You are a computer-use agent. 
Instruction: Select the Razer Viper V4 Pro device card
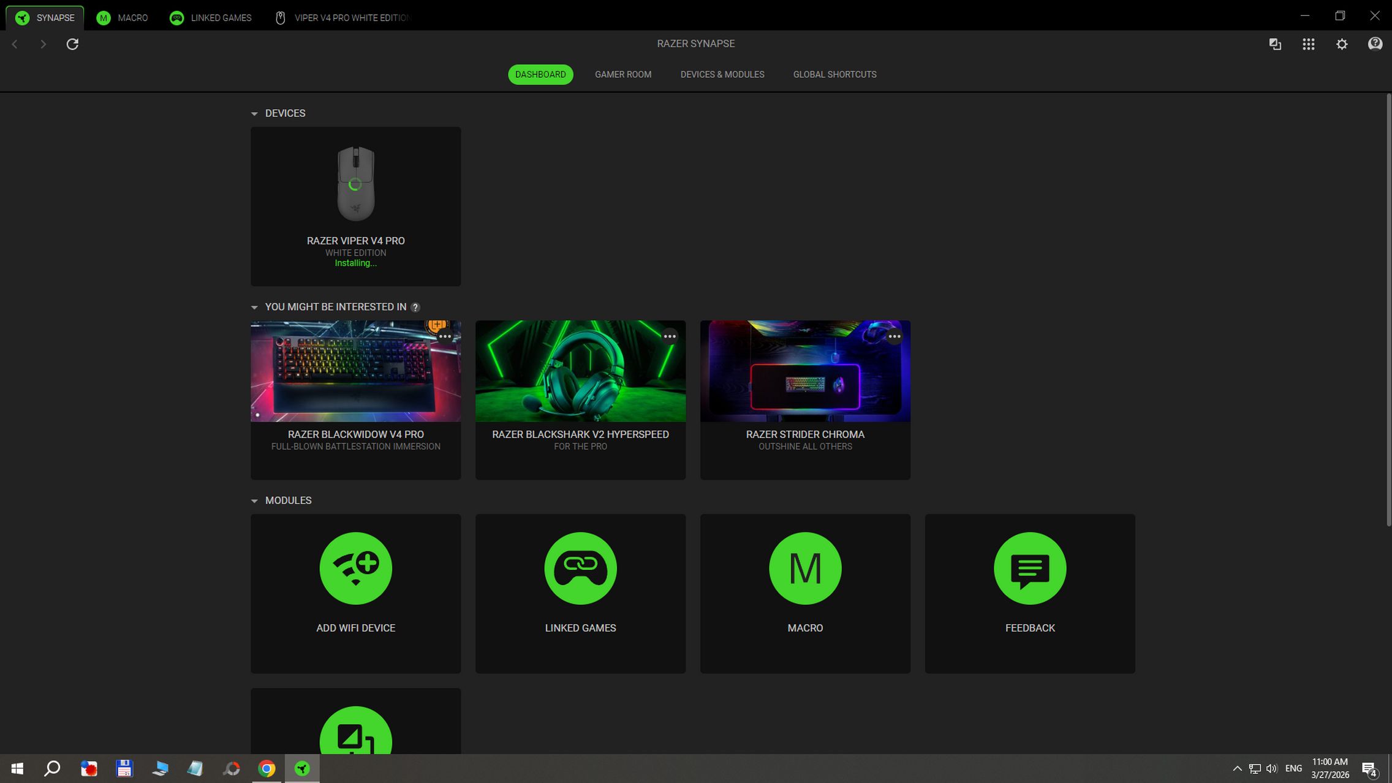(355, 206)
